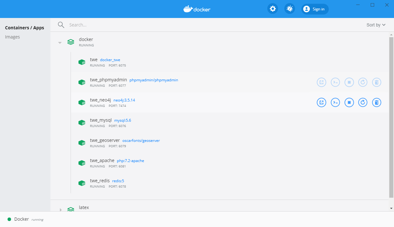Viewport: 394px width, 227px height.
Task: Click the docker group title
Action: pyautogui.click(x=86, y=39)
